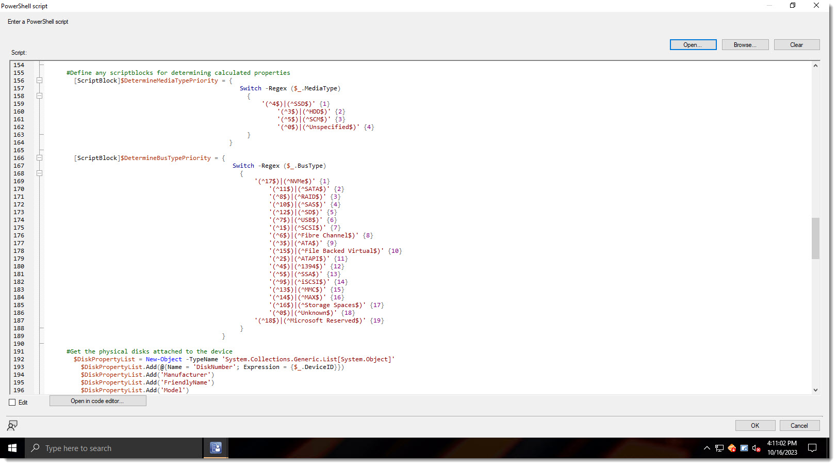This screenshot has width=837, height=466.
Task: Click the Browse... button
Action: coord(745,45)
